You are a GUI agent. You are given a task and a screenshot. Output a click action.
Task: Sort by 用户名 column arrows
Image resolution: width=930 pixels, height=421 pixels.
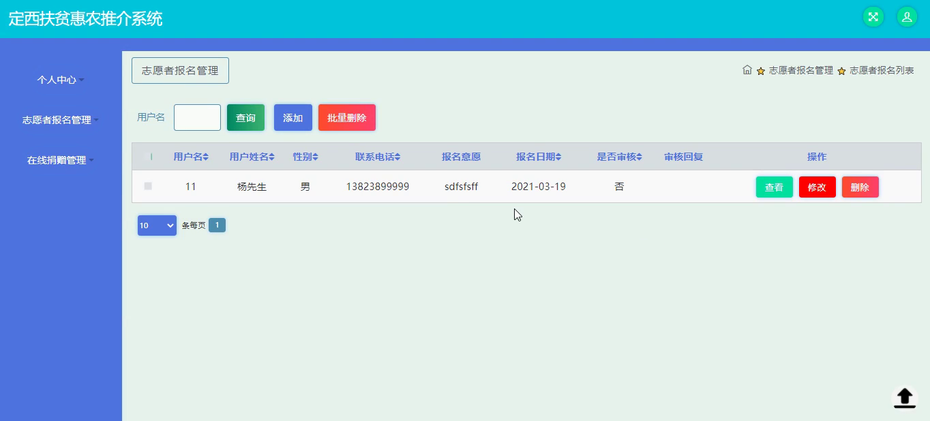pos(206,157)
